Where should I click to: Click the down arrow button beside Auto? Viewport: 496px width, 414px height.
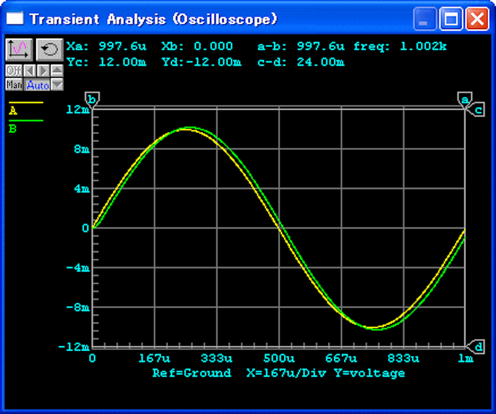point(57,85)
